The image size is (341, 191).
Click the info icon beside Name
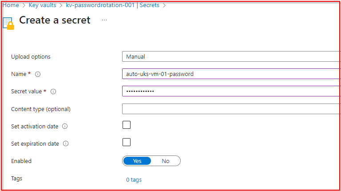[x=38, y=74]
